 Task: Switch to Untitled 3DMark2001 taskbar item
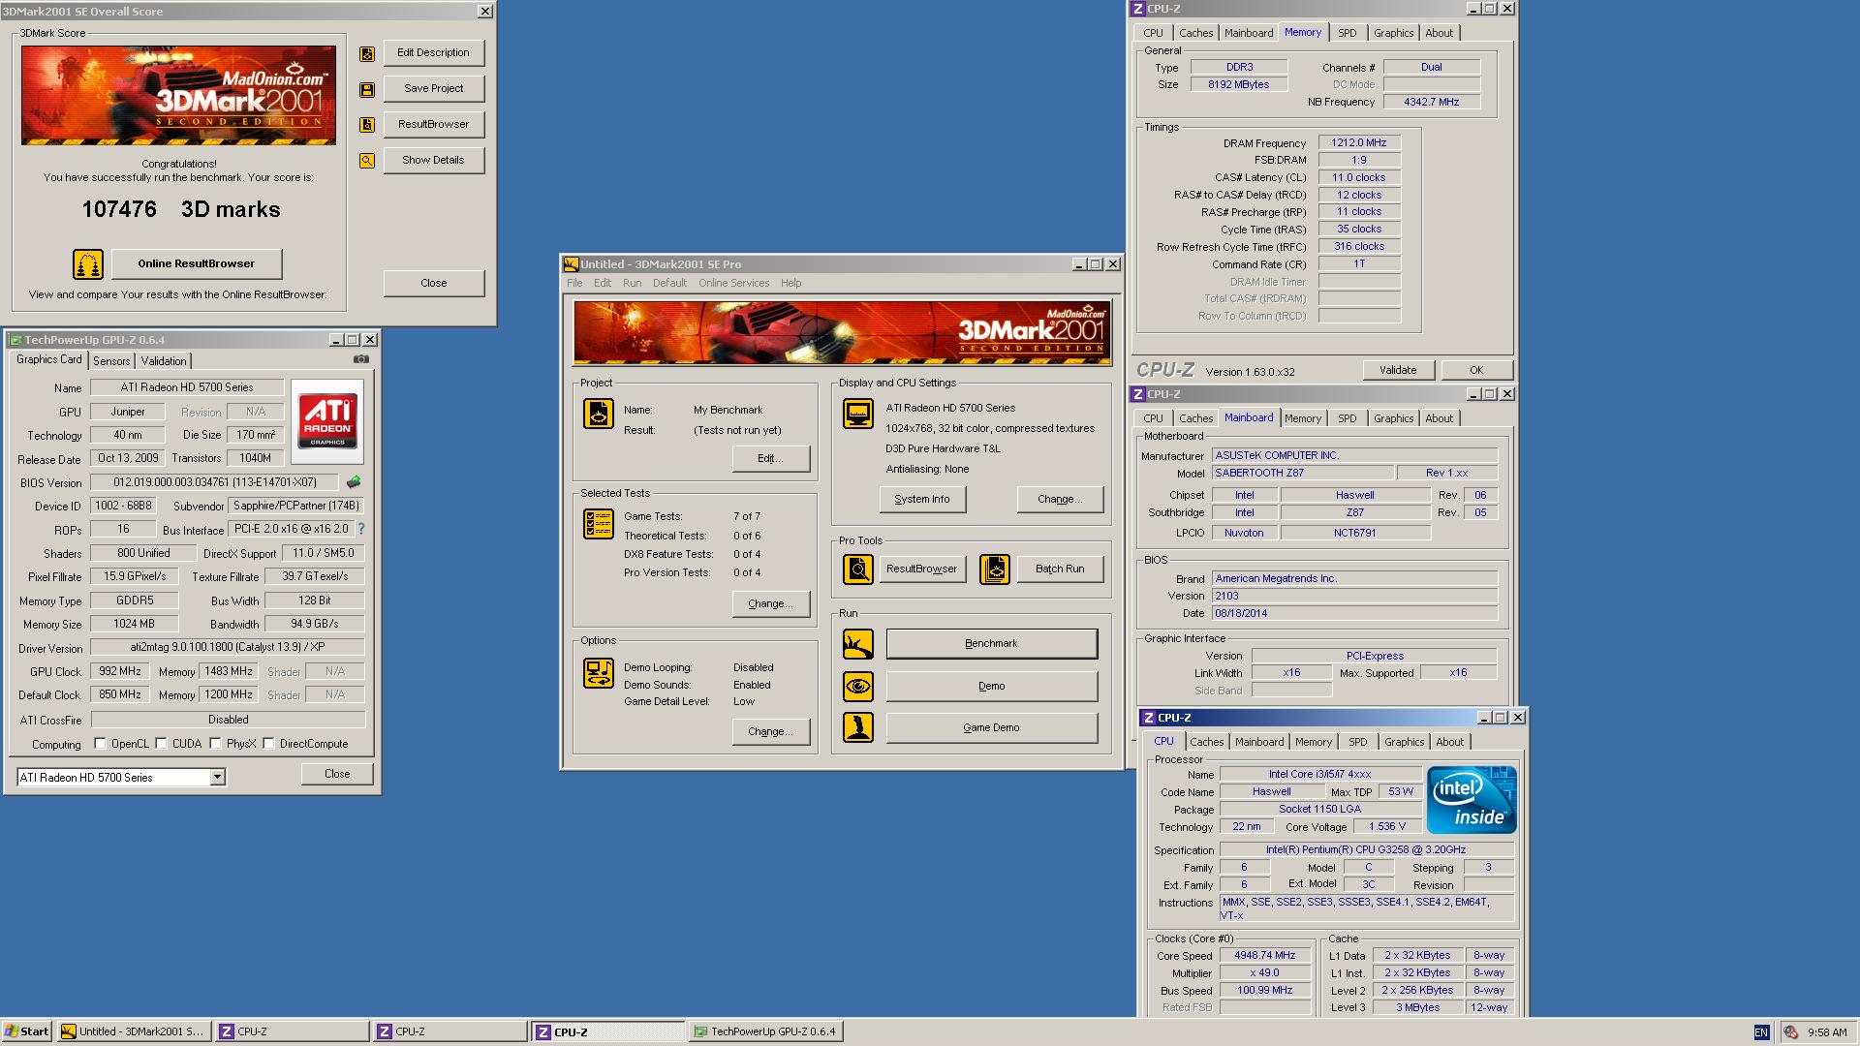pos(133,1031)
